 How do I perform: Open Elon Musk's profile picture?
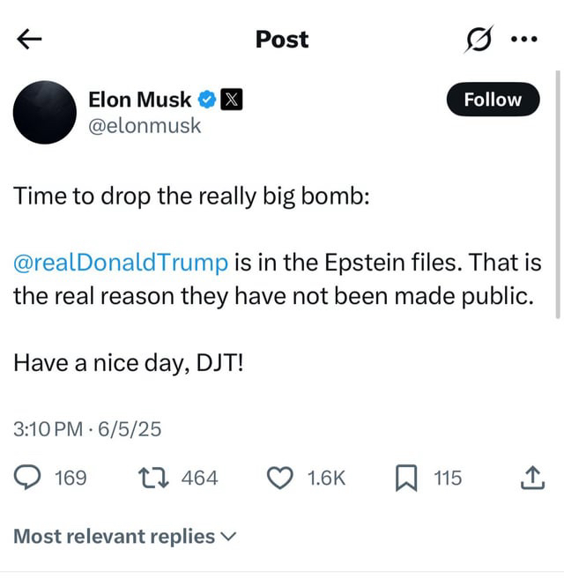pyautogui.click(x=45, y=112)
